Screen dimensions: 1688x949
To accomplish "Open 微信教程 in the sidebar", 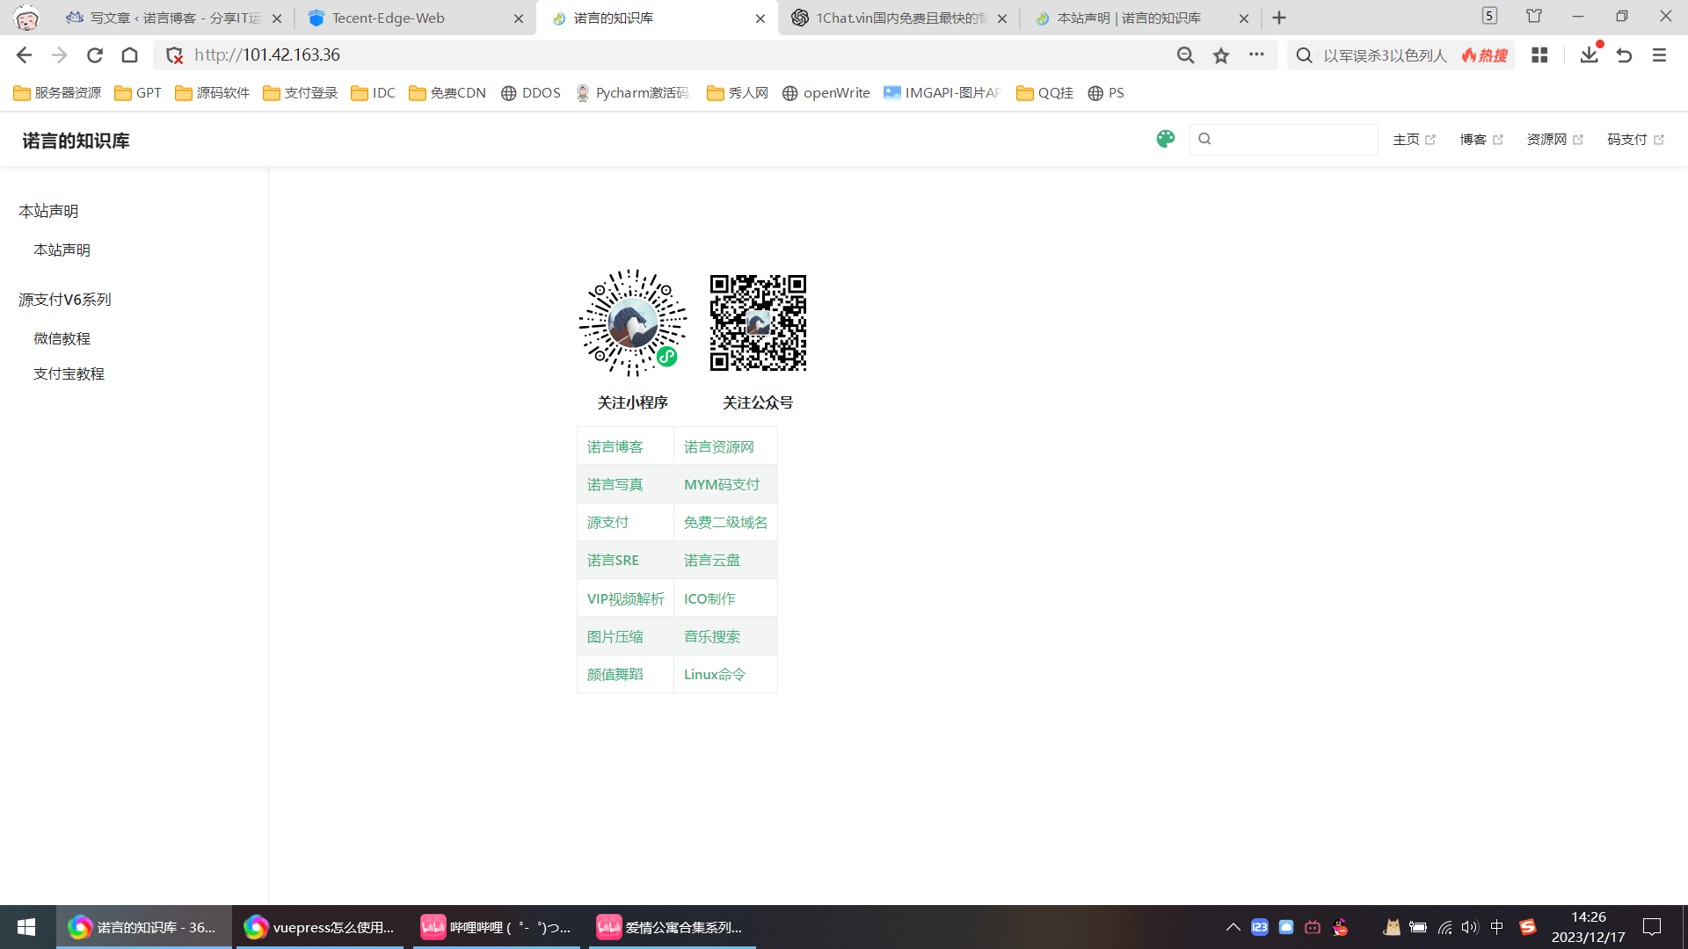I will [62, 338].
